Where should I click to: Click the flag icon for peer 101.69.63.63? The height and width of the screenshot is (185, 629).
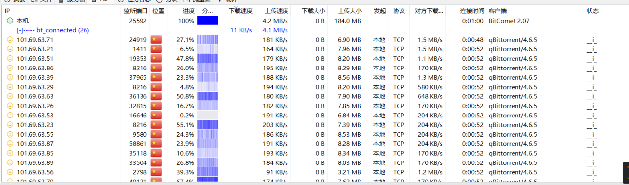pyautogui.click(x=156, y=96)
